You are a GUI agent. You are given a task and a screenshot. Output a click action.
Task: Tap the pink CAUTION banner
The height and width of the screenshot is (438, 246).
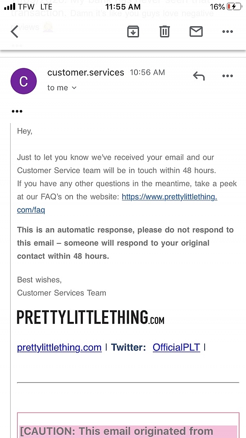click(127, 431)
